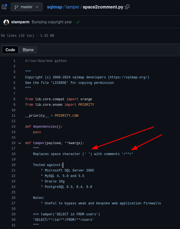Click the green commit status checkmark
The height and width of the screenshot is (229, 180).
(78, 22)
